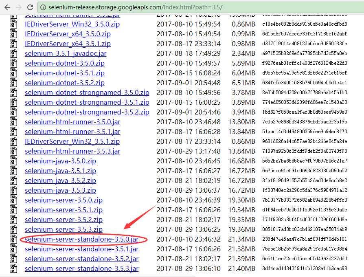Click the browser forward arrow

[19, 7]
